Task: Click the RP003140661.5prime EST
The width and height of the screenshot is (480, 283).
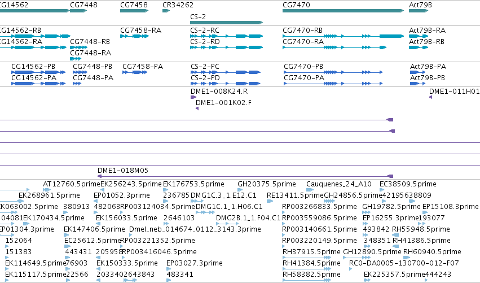Action: 284,235
